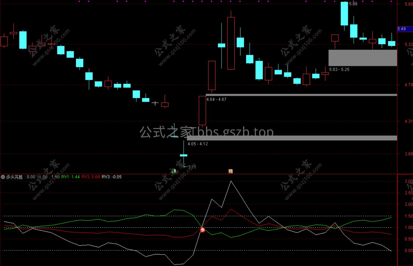
Task: Select the 多头完胜 indicator name
Action: tap(14, 177)
